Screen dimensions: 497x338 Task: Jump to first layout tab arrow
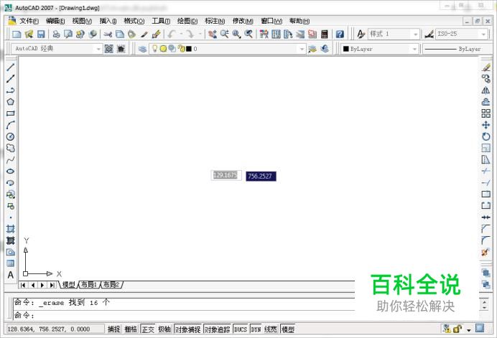(23, 285)
